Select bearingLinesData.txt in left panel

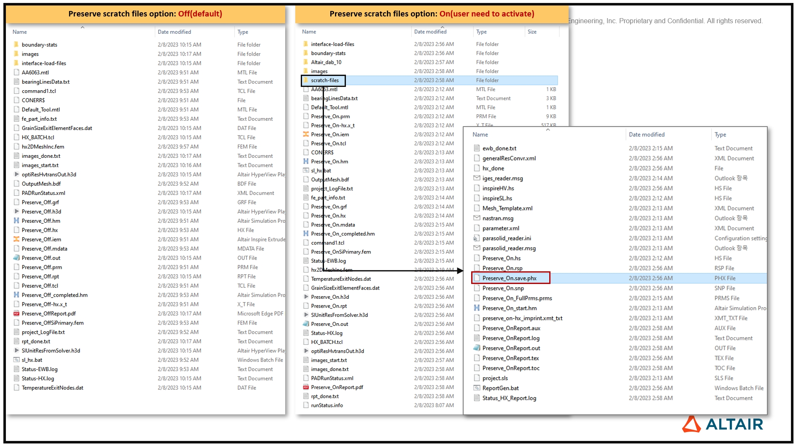click(x=46, y=82)
